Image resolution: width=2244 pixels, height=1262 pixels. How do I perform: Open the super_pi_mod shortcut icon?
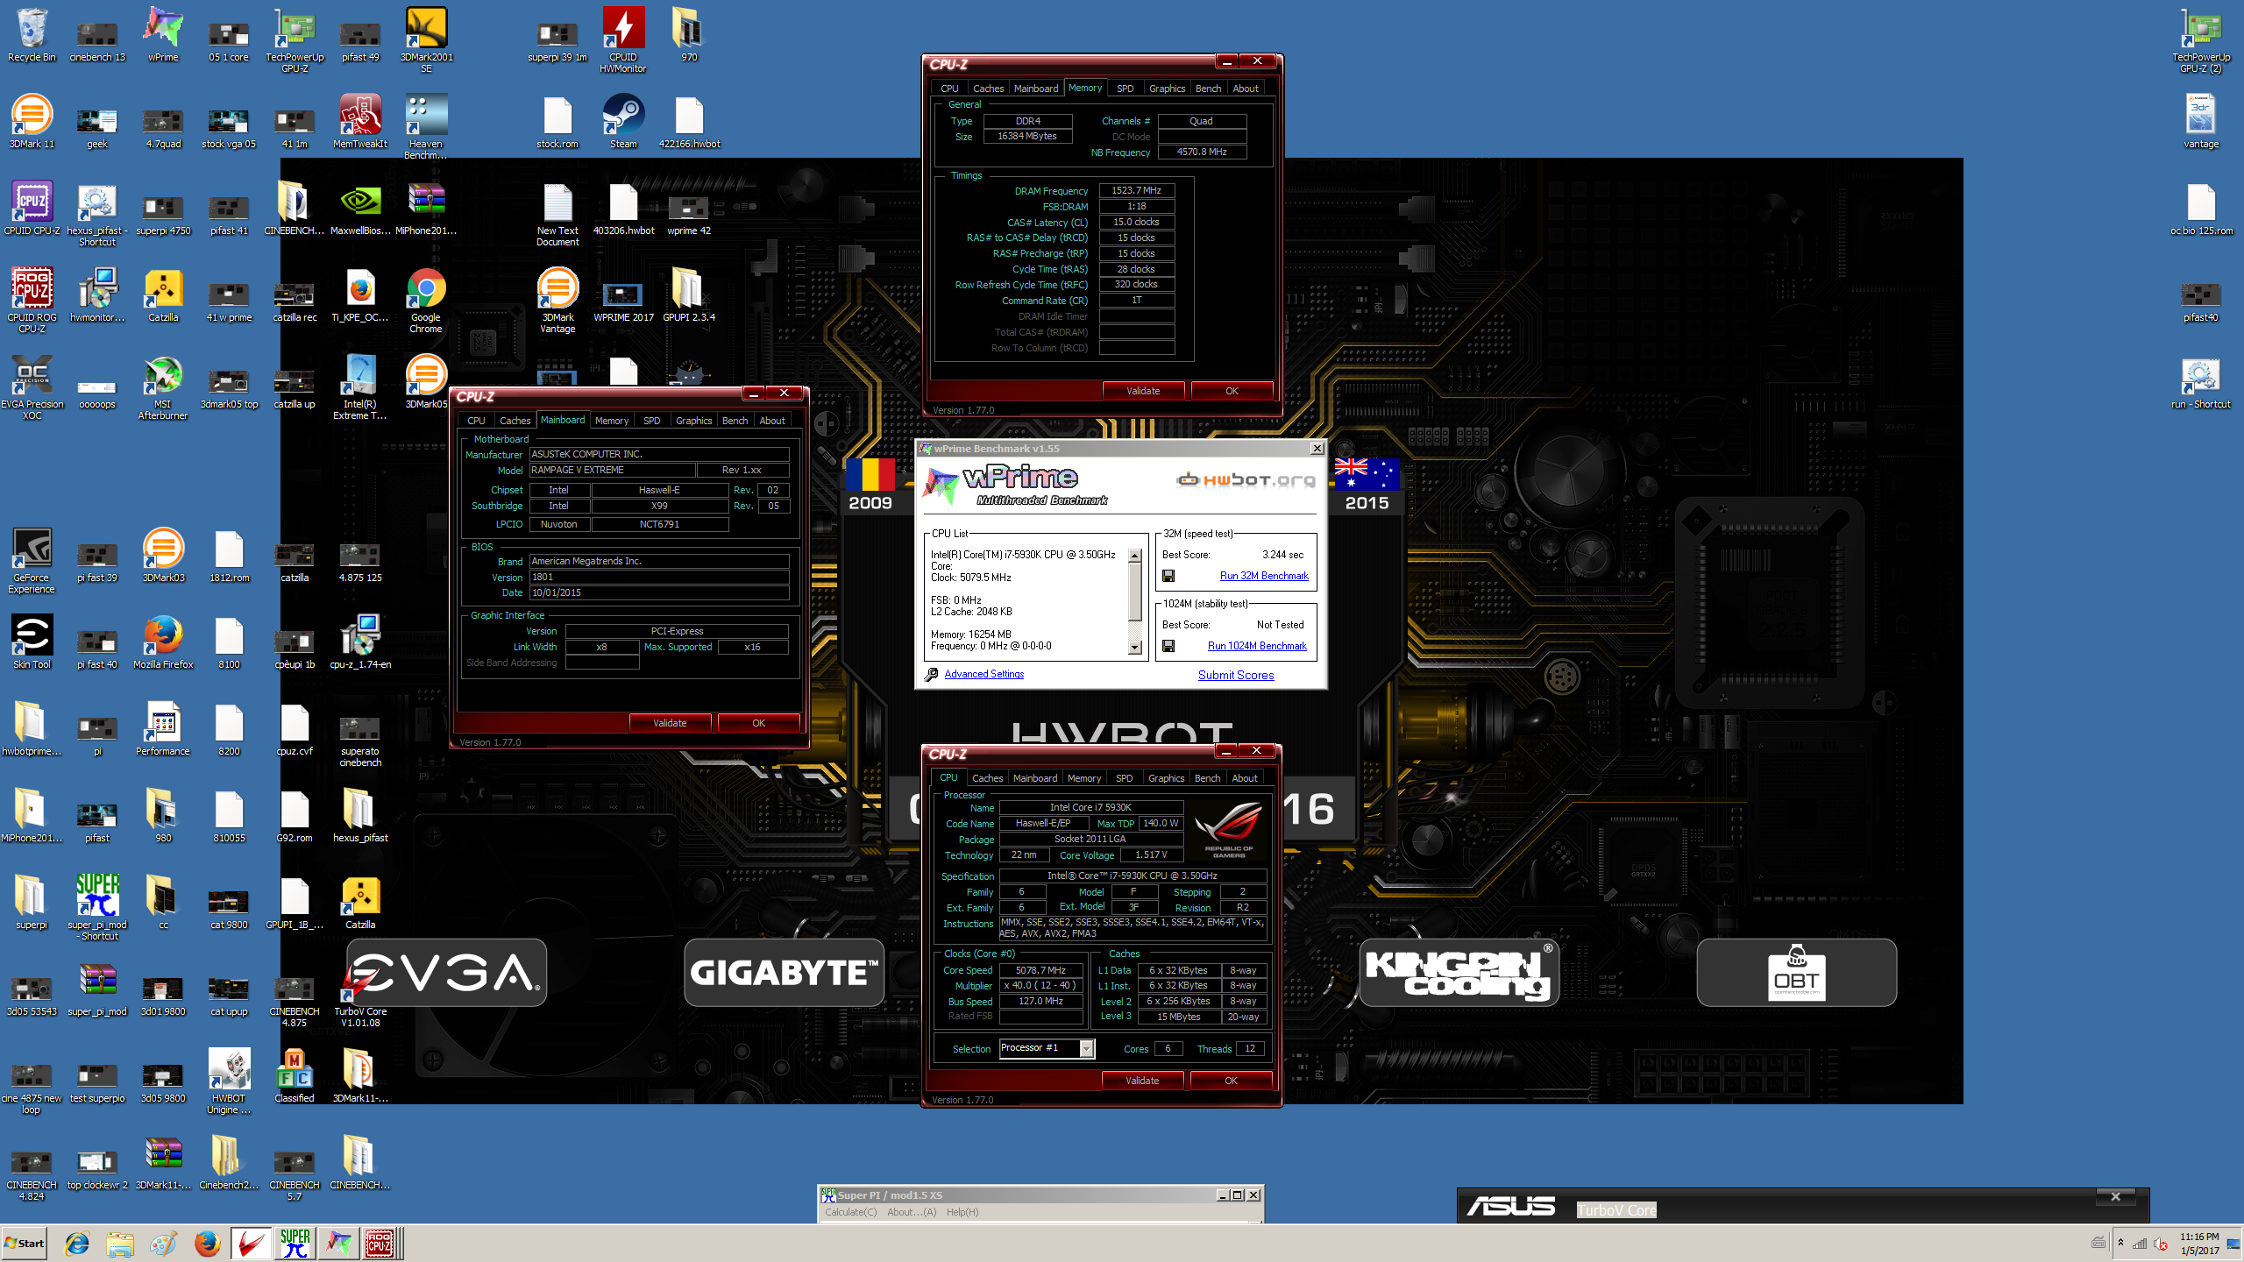click(x=97, y=907)
